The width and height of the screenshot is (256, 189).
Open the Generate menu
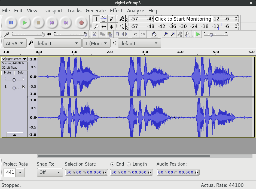pos(96,11)
